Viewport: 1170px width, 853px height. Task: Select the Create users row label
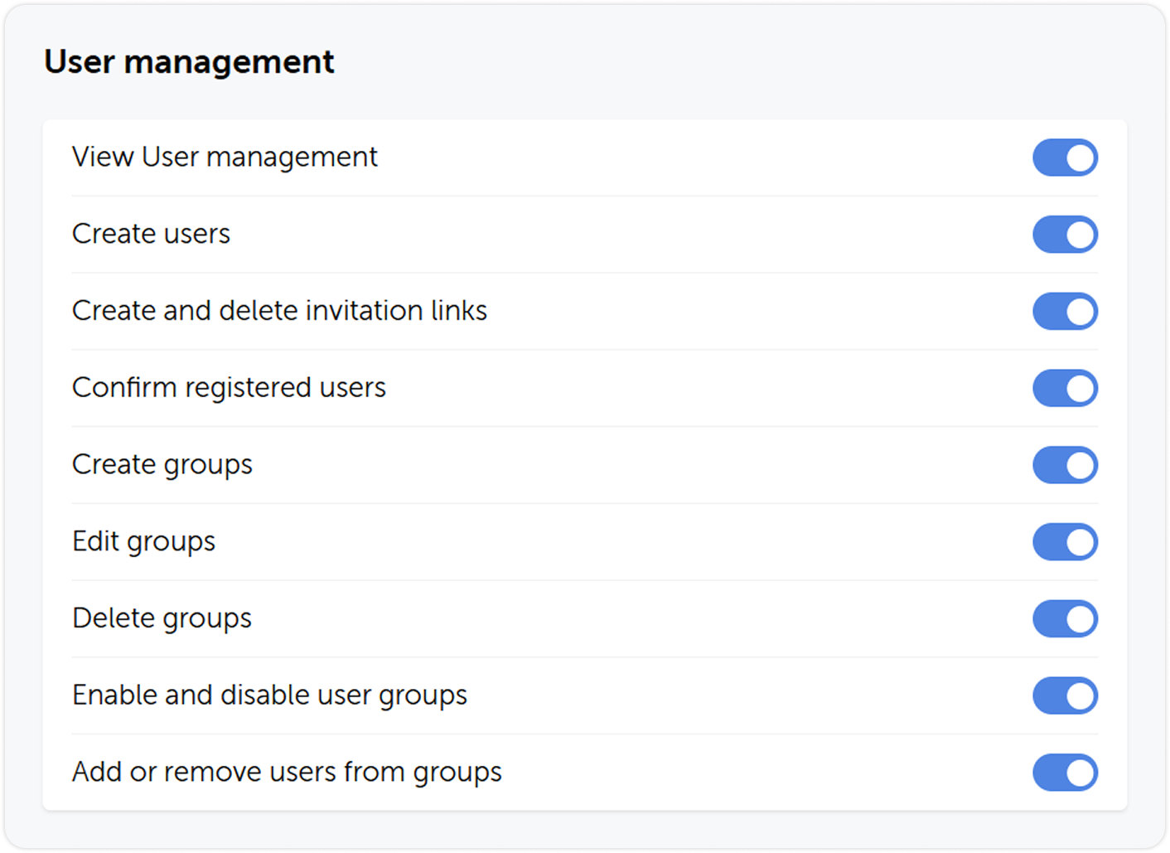click(151, 235)
